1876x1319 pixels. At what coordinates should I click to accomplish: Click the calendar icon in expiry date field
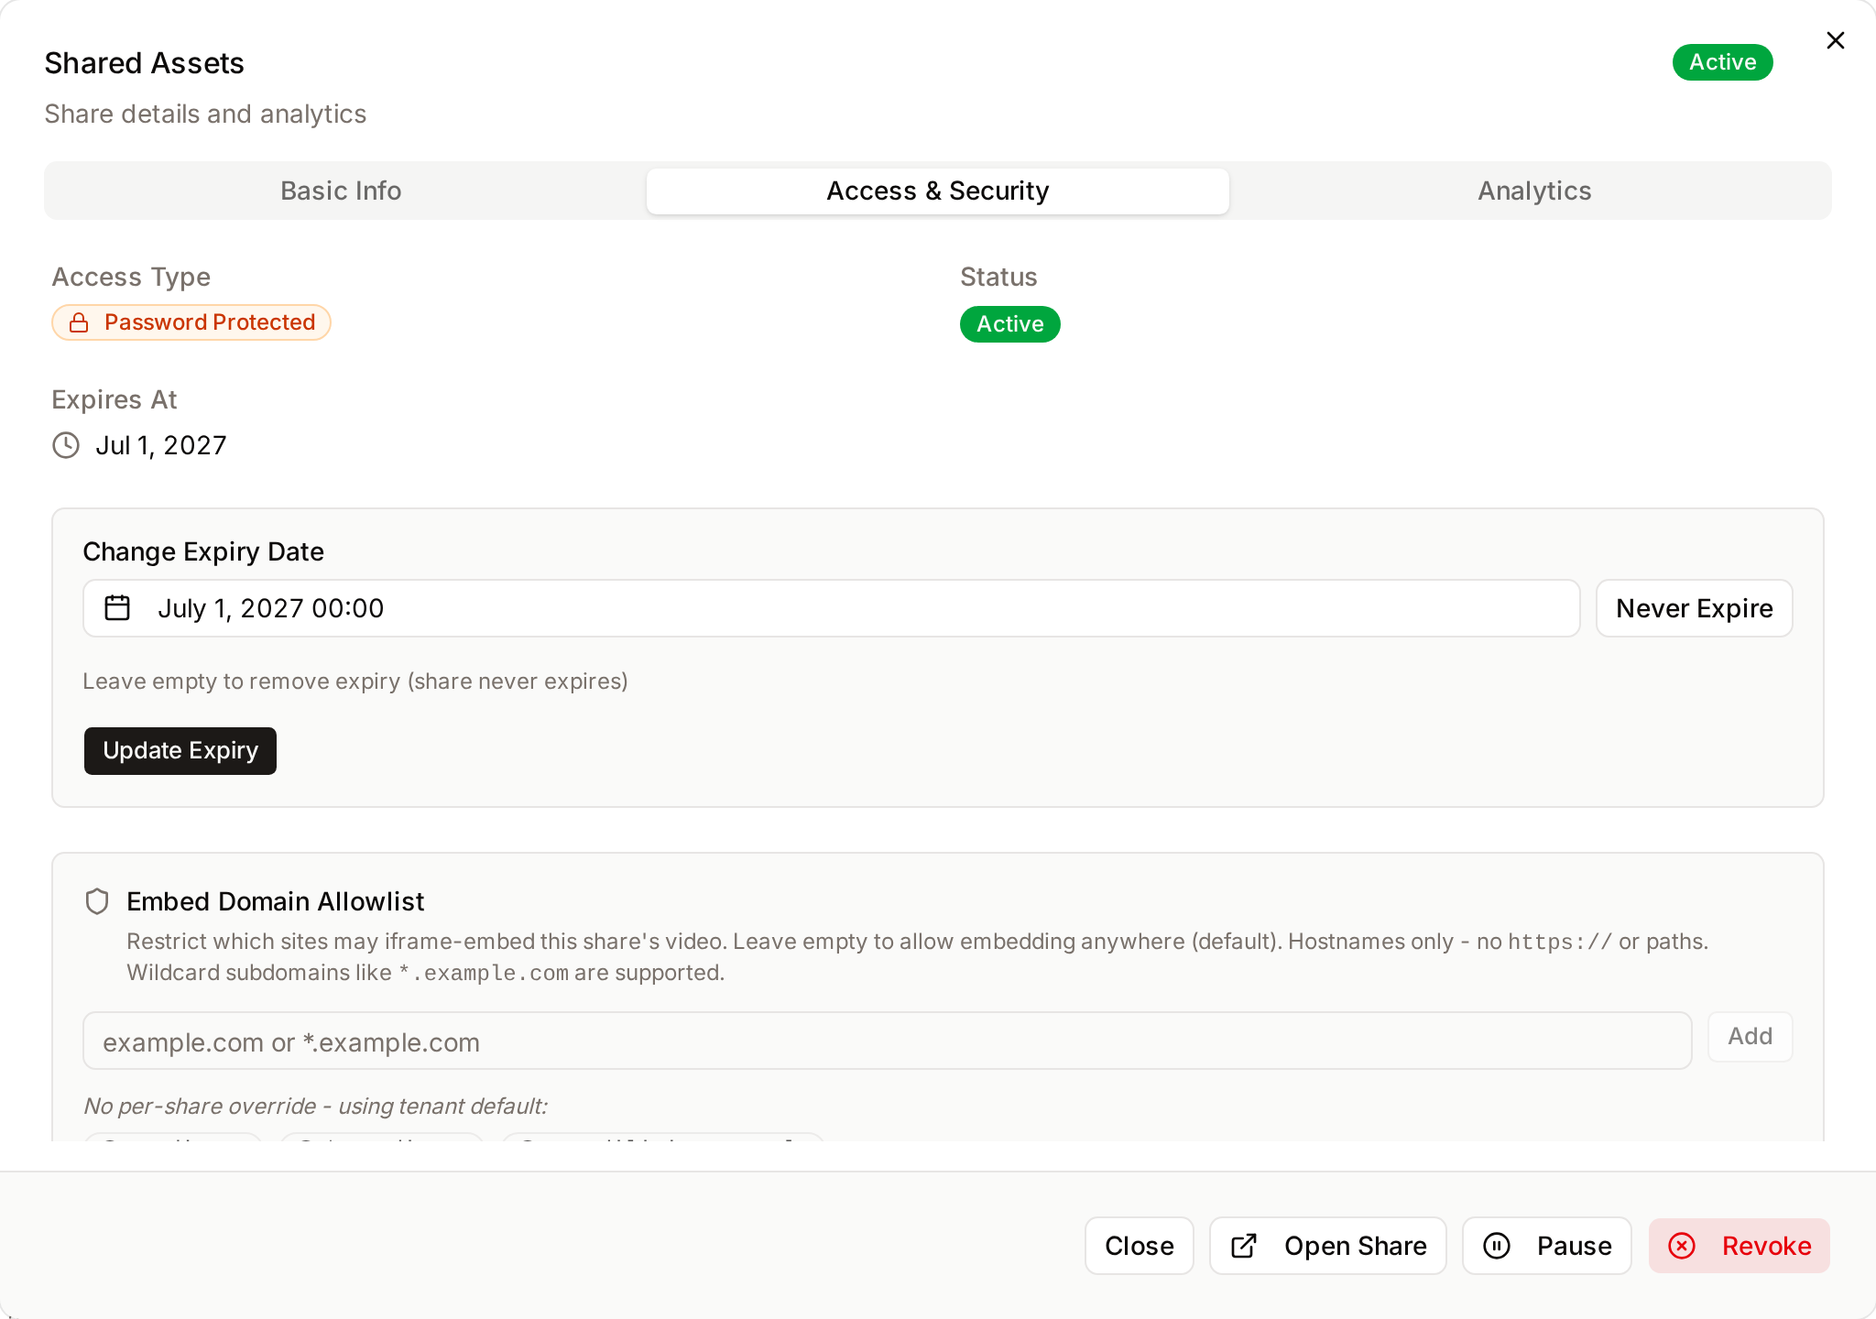coord(117,608)
